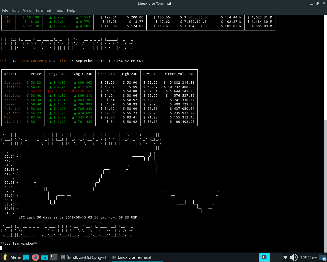The image size is (327, 262).
Task: Click the CoinHub market name
Action: pyautogui.click(x=11, y=91)
